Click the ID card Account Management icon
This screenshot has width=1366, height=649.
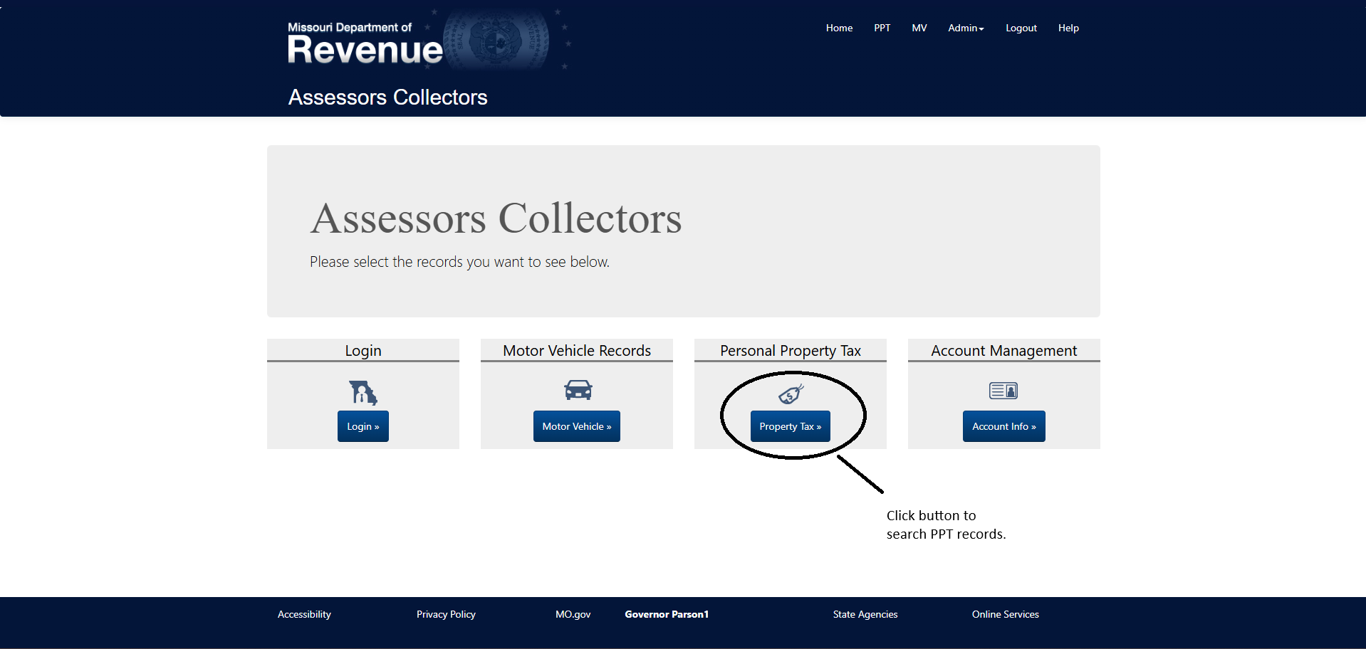coord(1003,391)
